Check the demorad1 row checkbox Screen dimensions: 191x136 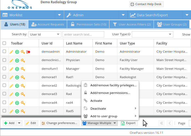pyautogui.click(x=4, y=77)
